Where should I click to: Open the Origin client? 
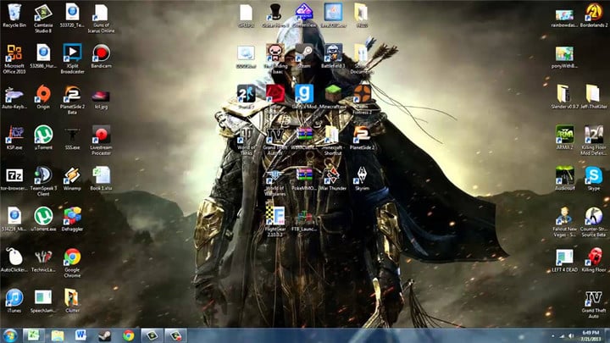pos(43,97)
